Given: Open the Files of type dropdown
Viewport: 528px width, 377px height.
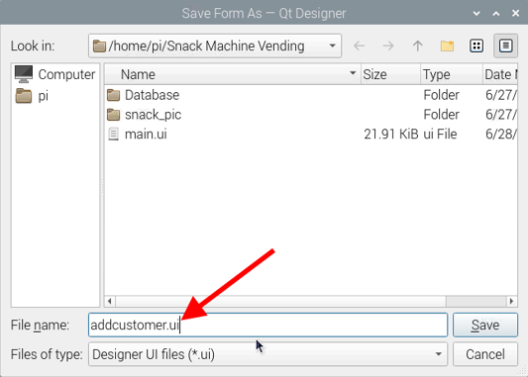Looking at the screenshot, I should coord(267,354).
